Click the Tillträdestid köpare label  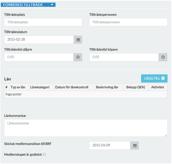click(103, 50)
